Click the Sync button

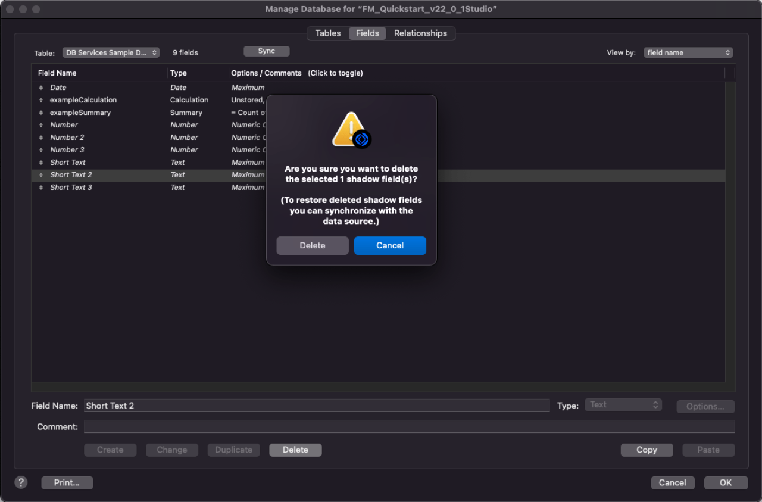click(x=267, y=51)
